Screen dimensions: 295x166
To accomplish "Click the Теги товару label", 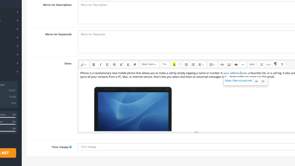I will click(x=60, y=147).
